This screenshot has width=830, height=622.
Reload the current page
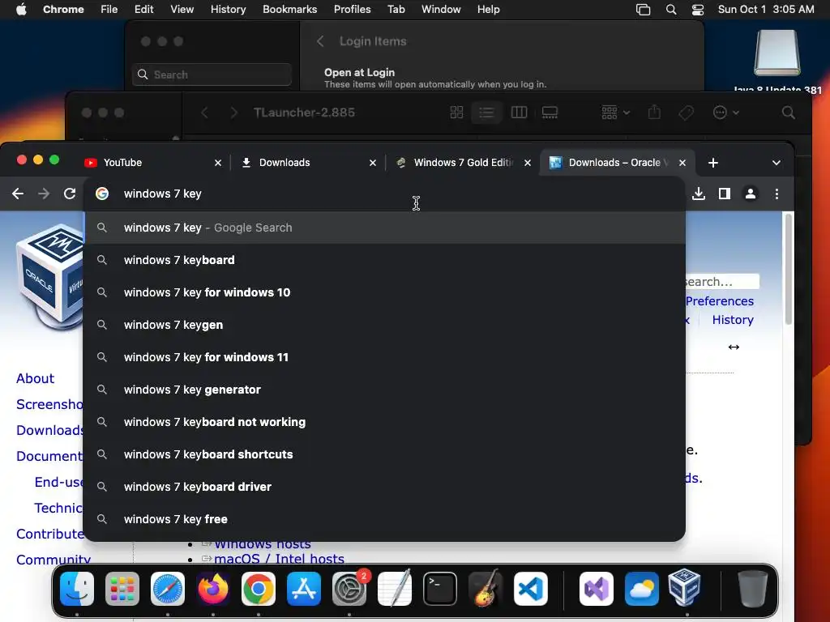tap(70, 194)
